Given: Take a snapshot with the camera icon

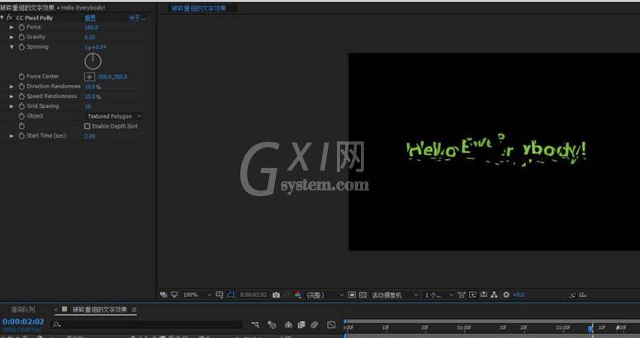Looking at the screenshot, I should point(277,295).
